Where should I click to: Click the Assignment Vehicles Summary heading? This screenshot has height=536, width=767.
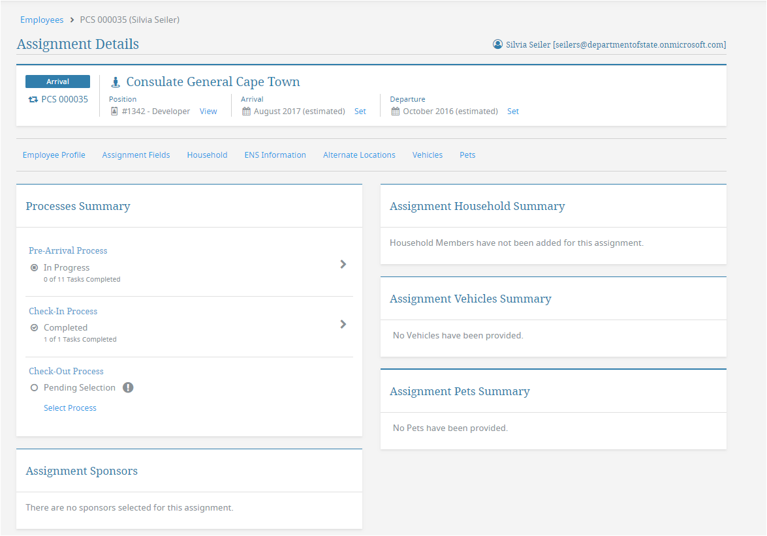tap(470, 299)
